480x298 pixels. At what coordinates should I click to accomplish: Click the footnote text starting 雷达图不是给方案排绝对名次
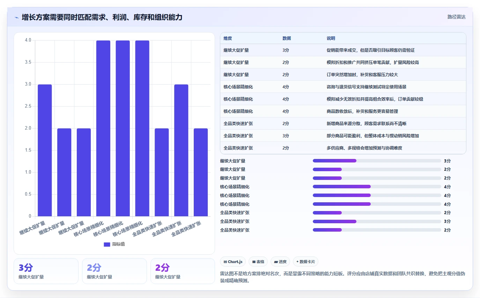click(342, 277)
